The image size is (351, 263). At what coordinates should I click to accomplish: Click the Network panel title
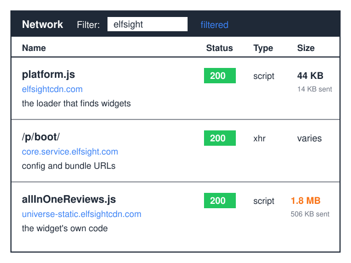click(x=42, y=24)
